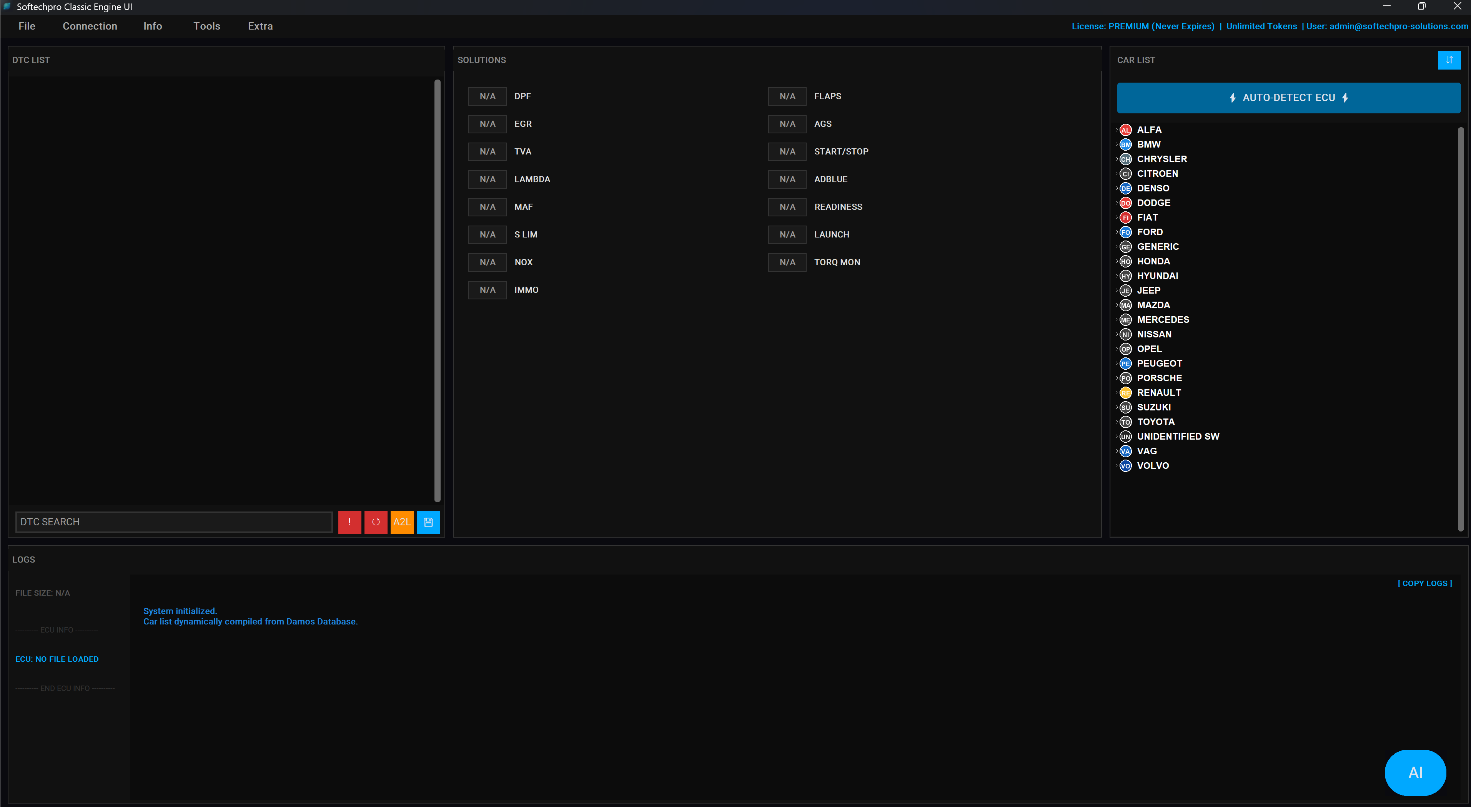Click the RENAULT yellow badge icon

[x=1125, y=393]
